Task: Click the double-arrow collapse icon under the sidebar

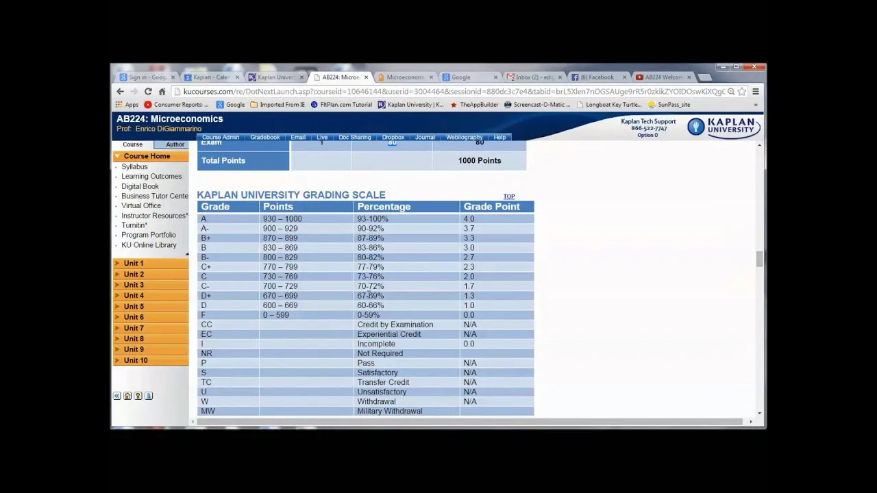Action: pos(117,396)
